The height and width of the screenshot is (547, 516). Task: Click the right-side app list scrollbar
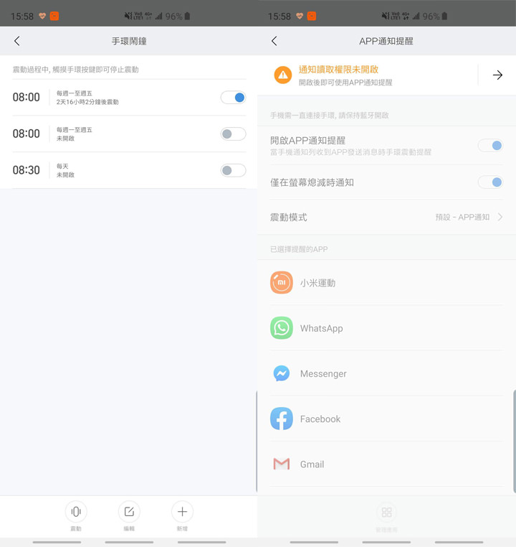(x=514, y=441)
